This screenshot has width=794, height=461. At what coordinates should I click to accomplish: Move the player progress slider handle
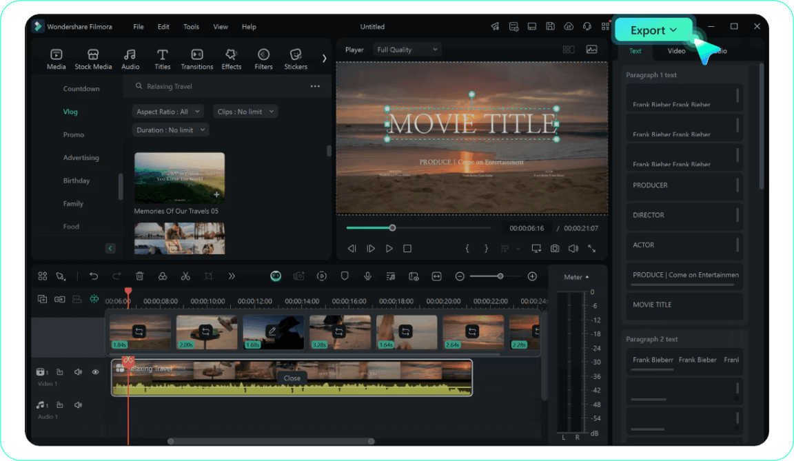pyautogui.click(x=392, y=227)
